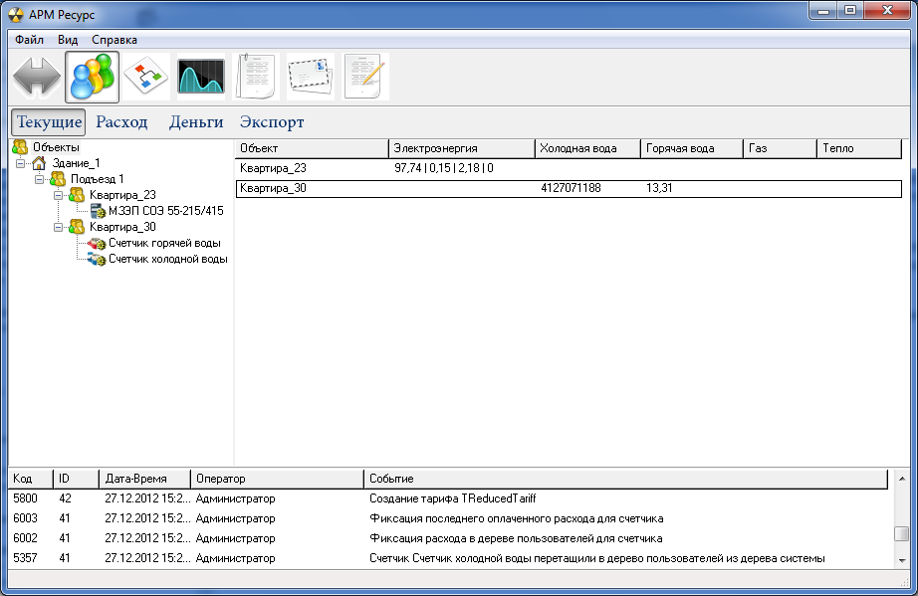Switch to the Деньги tab

click(x=195, y=122)
